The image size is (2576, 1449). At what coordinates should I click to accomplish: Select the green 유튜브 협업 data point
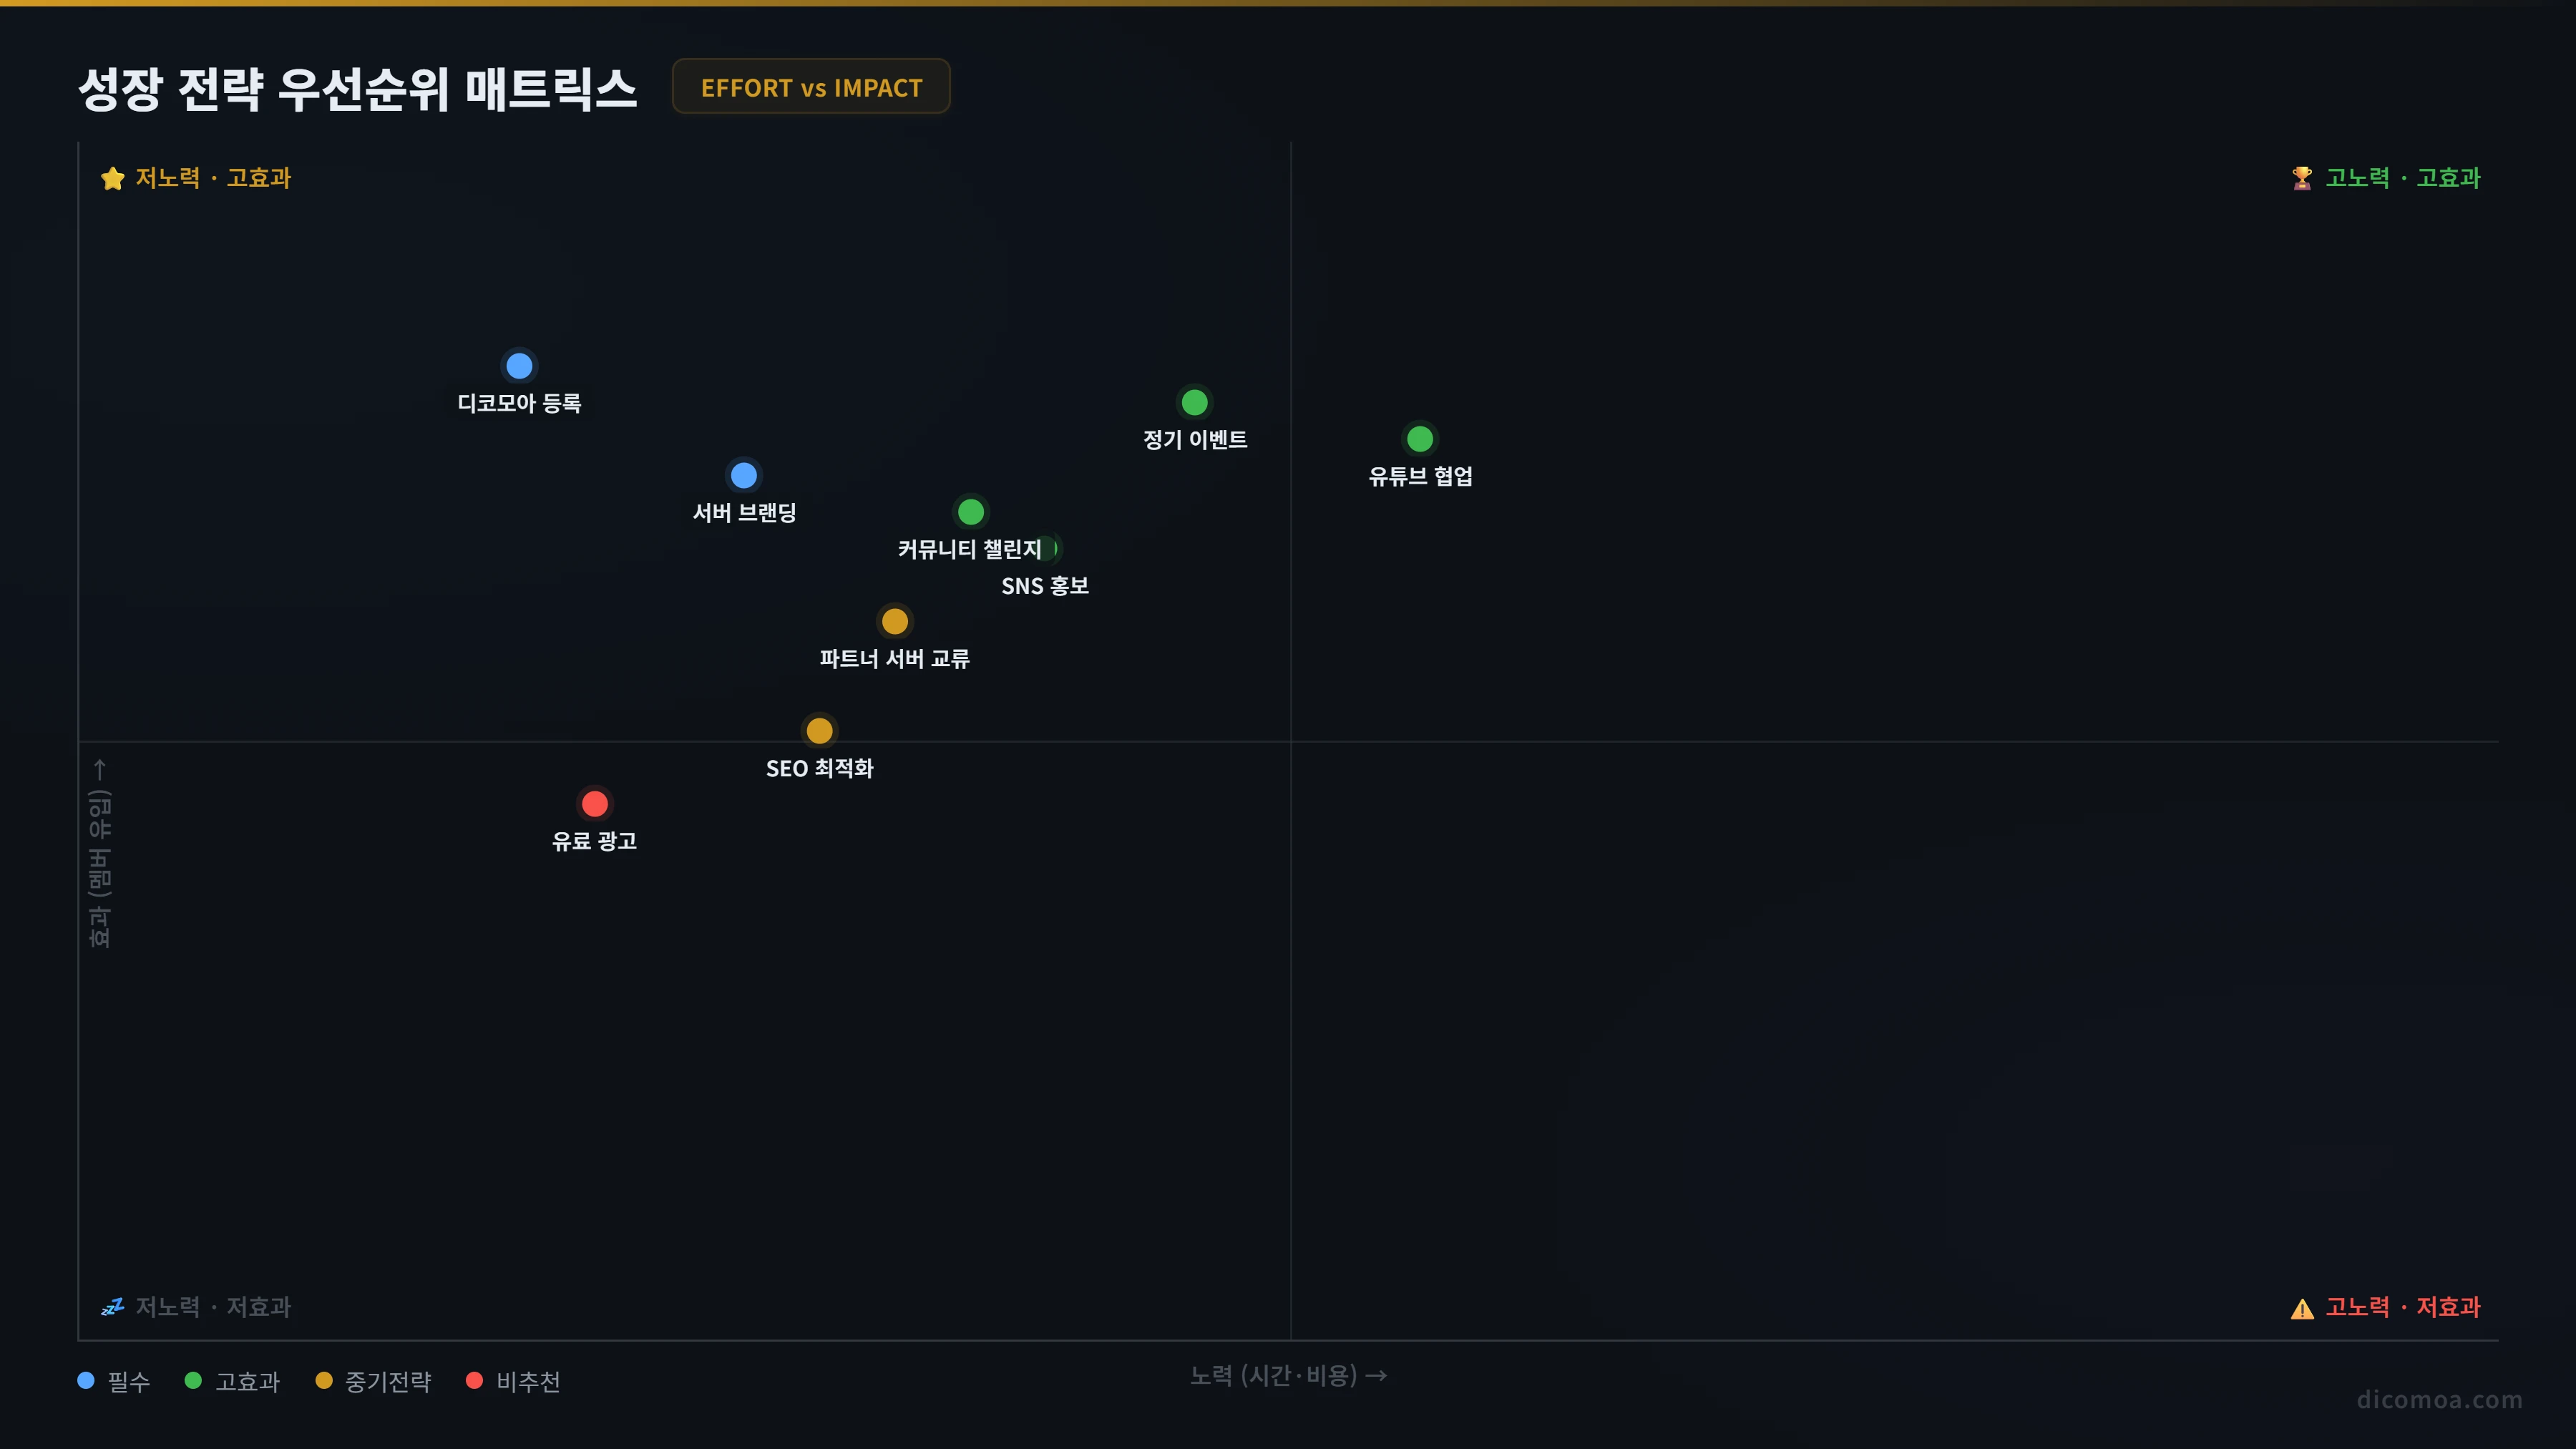click(1420, 439)
